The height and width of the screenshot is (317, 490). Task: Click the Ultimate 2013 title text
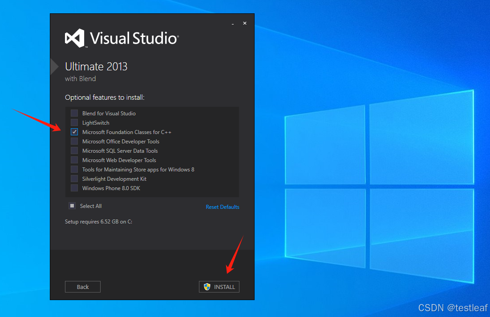pyautogui.click(x=96, y=66)
